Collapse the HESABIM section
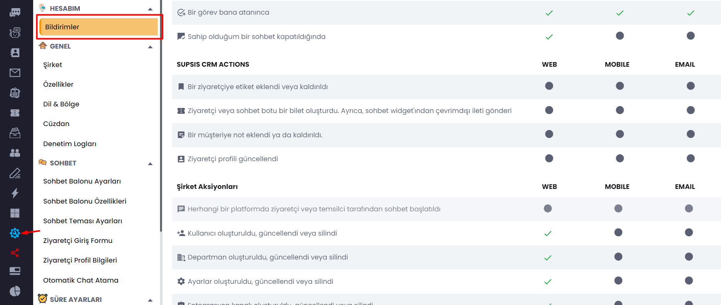The width and height of the screenshot is (721, 305). coord(150,9)
